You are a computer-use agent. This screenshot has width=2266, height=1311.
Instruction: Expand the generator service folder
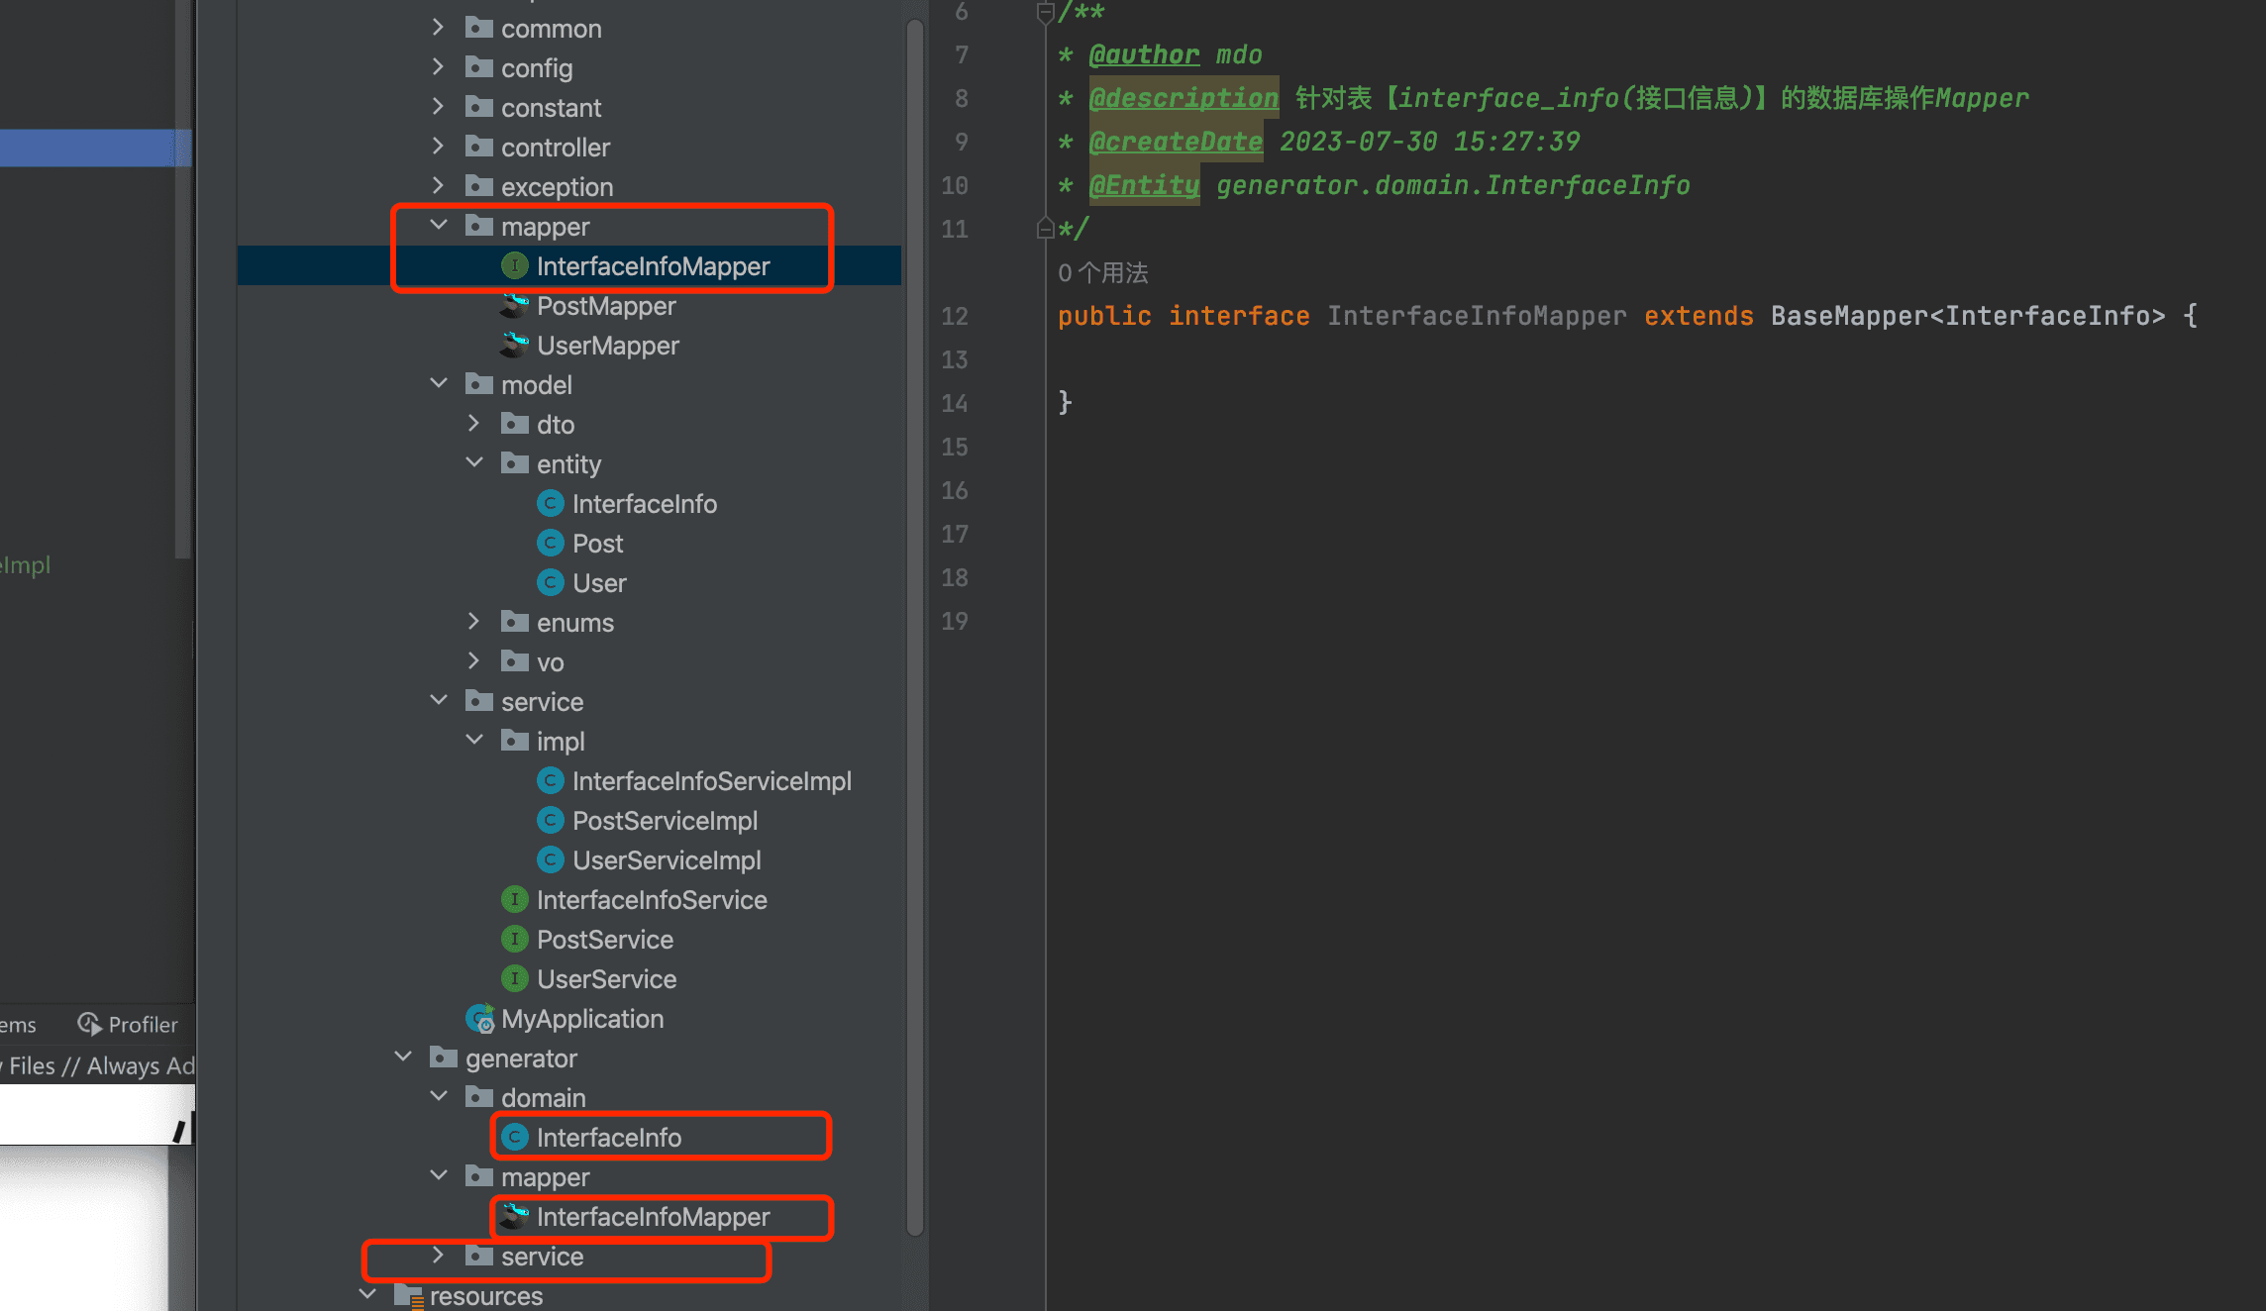coord(438,1256)
